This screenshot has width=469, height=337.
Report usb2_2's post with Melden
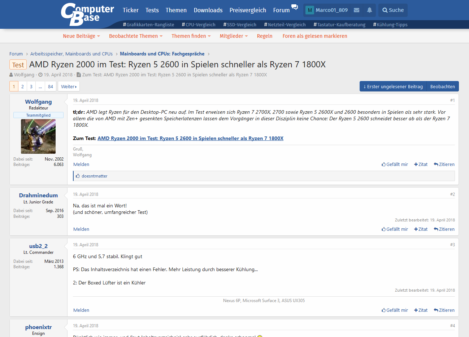click(x=81, y=310)
